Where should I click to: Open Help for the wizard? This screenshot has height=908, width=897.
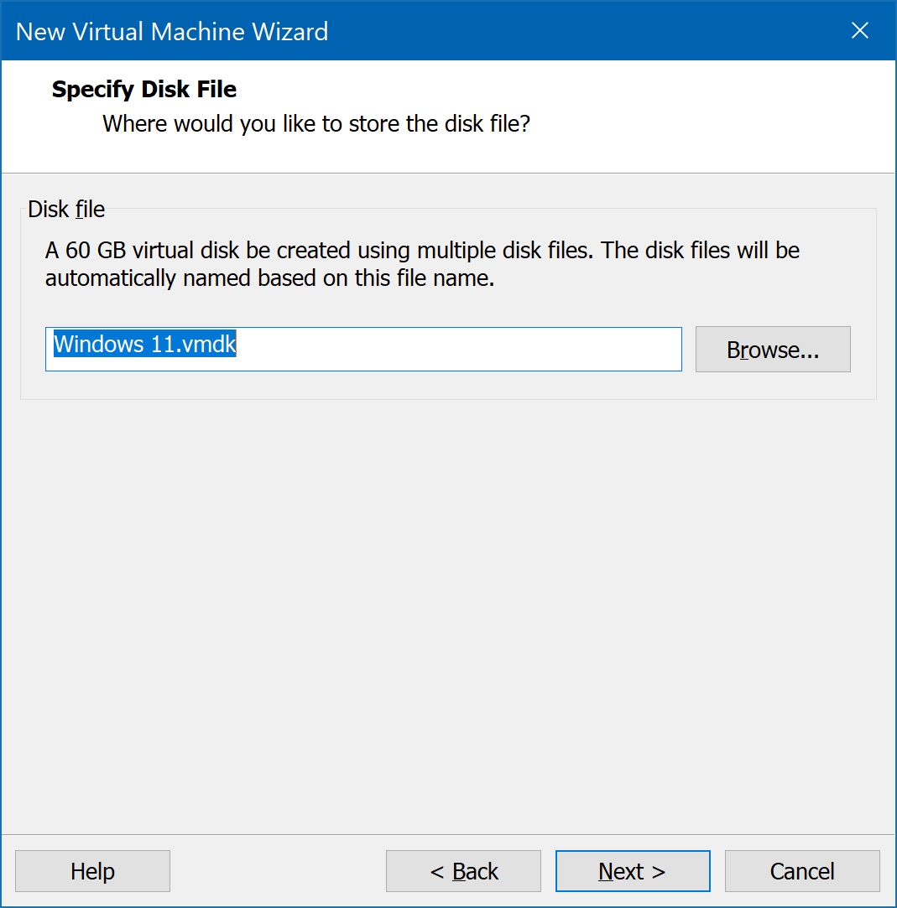(92, 871)
